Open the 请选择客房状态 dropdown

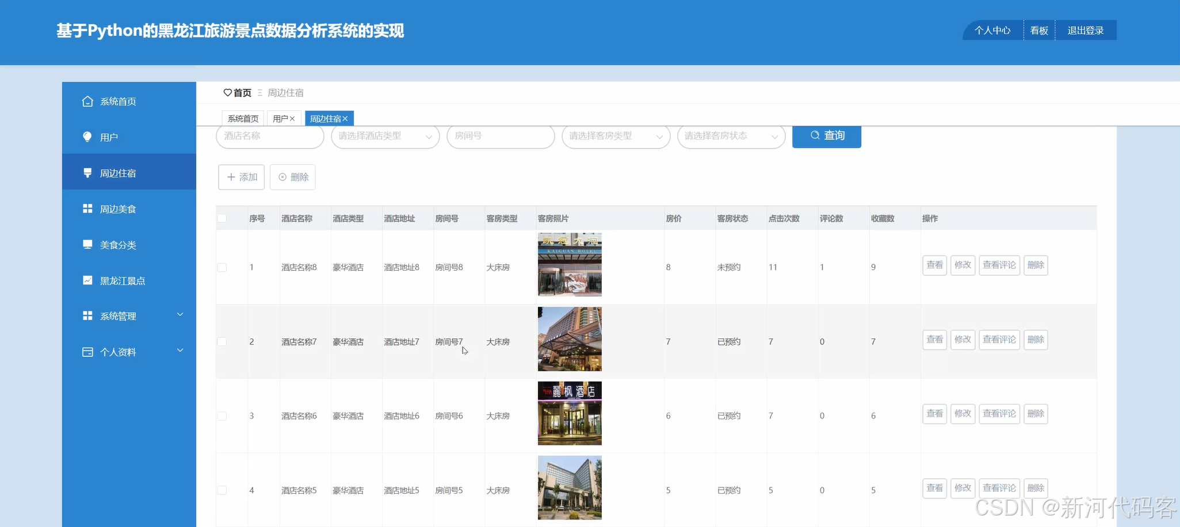tap(732, 136)
